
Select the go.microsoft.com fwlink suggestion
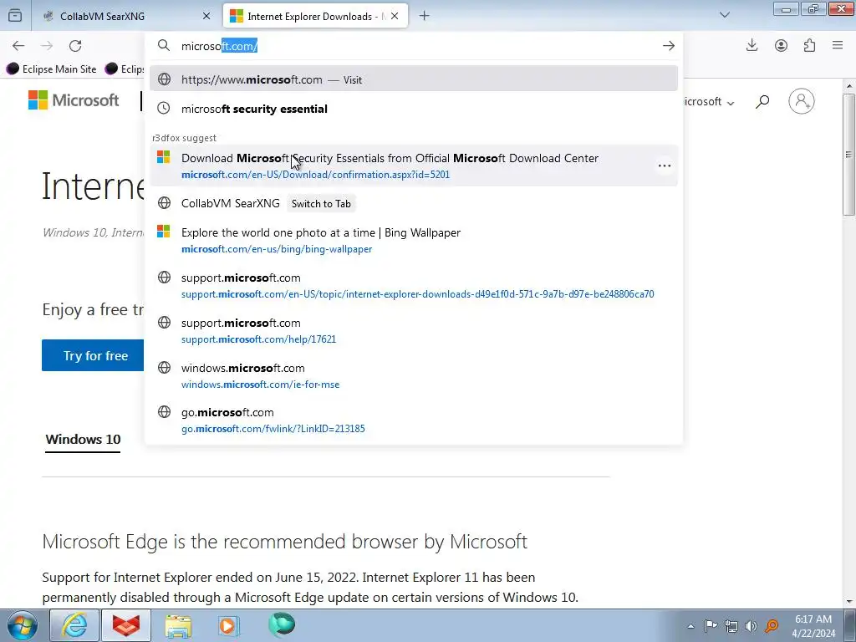[x=414, y=420]
